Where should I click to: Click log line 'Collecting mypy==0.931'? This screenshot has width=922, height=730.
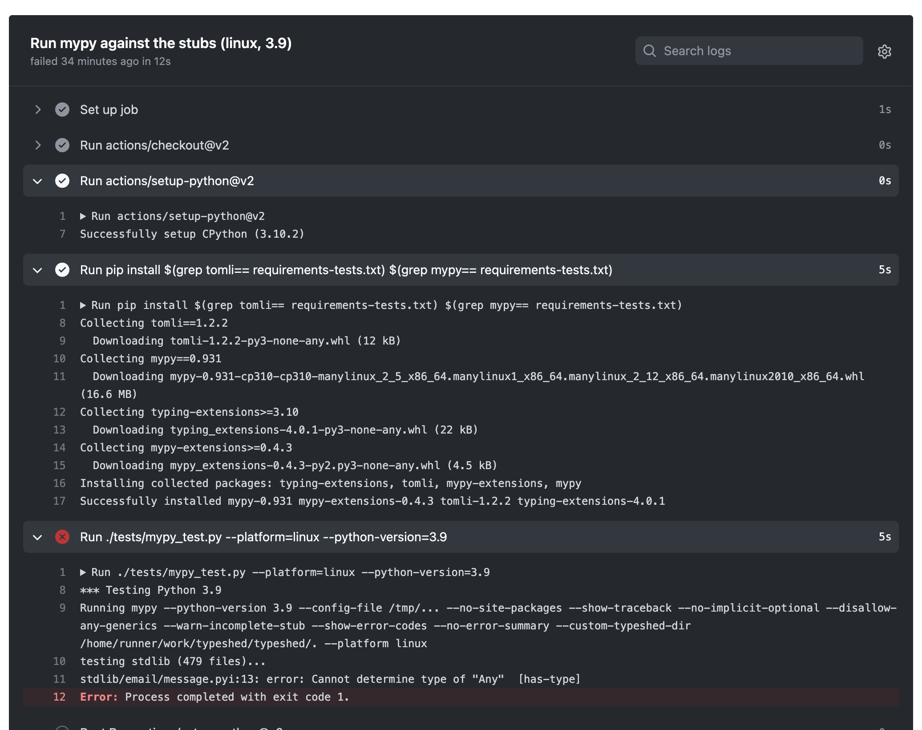(151, 359)
